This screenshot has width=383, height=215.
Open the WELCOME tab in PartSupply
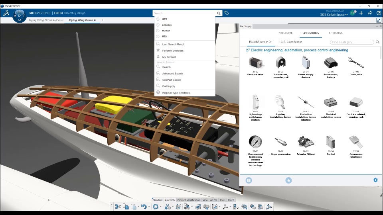pyautogui.click(x=286, y=33)
